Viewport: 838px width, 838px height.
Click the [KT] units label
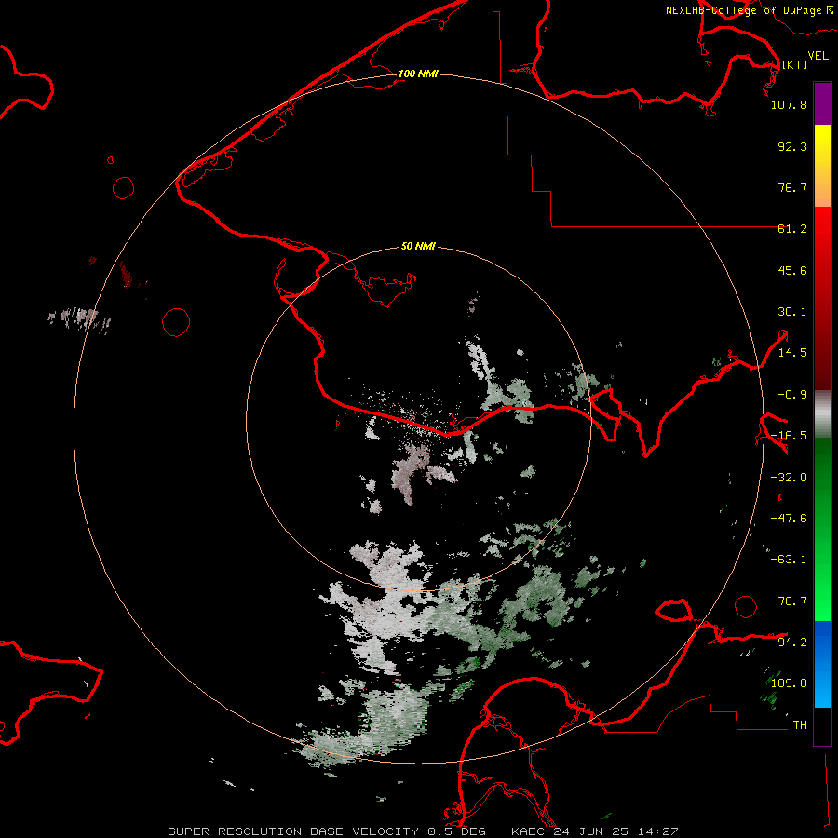click(794, 64)
